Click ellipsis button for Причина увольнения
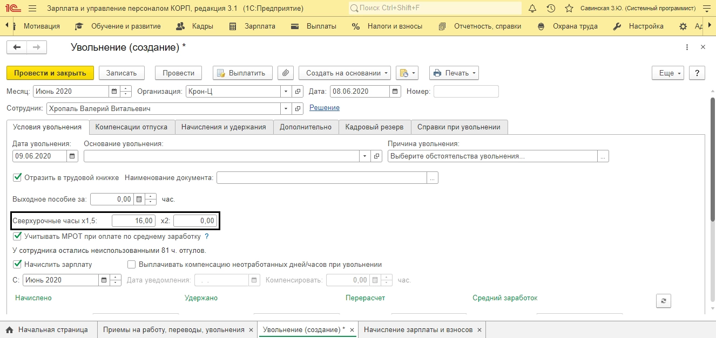Image resolution: width=716 pixels, height=338 pixels. (603, 156)
